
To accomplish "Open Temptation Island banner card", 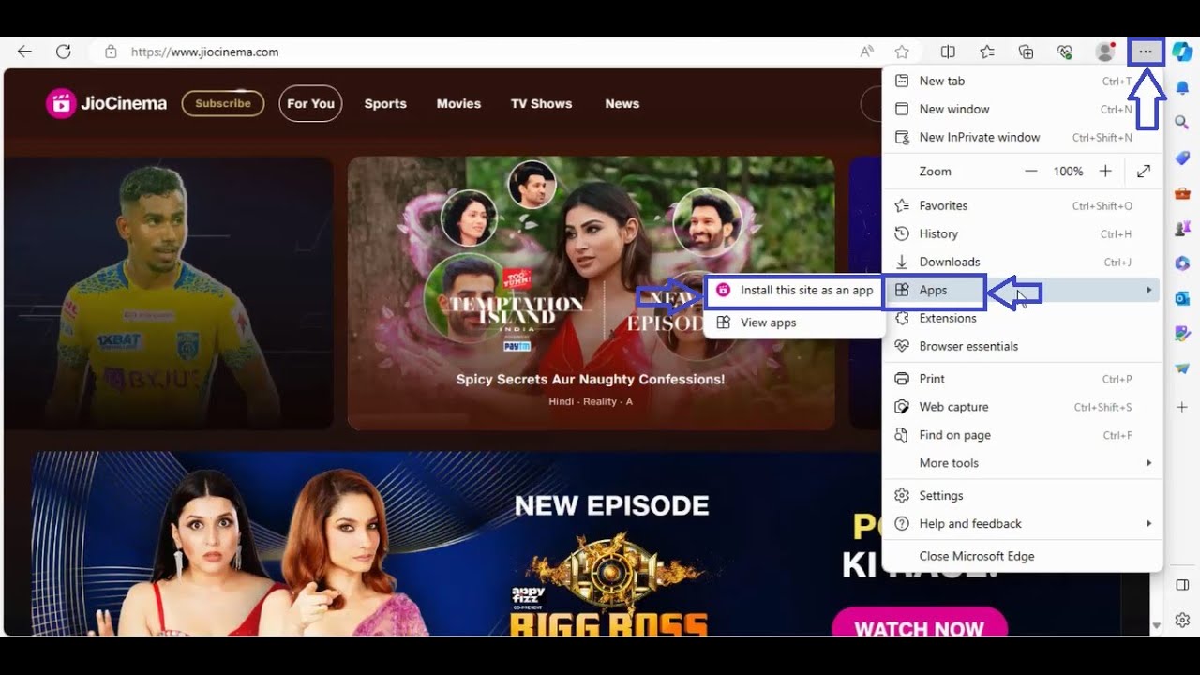I will point(592,292).
